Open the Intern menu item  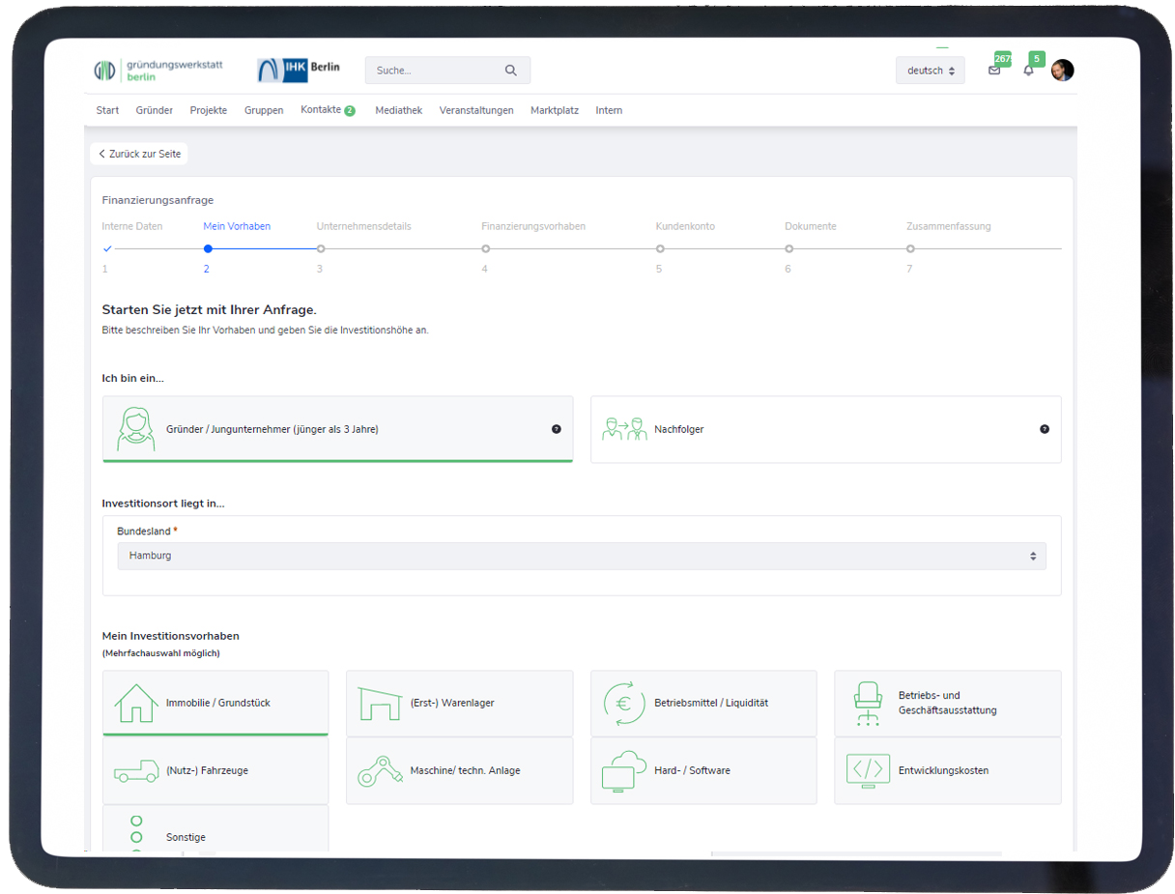[x=609, y=110]
